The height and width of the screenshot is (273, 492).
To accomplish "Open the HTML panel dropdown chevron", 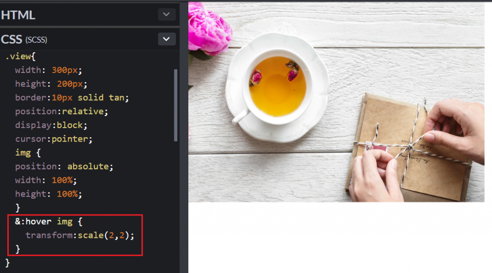I will point(166,14).
